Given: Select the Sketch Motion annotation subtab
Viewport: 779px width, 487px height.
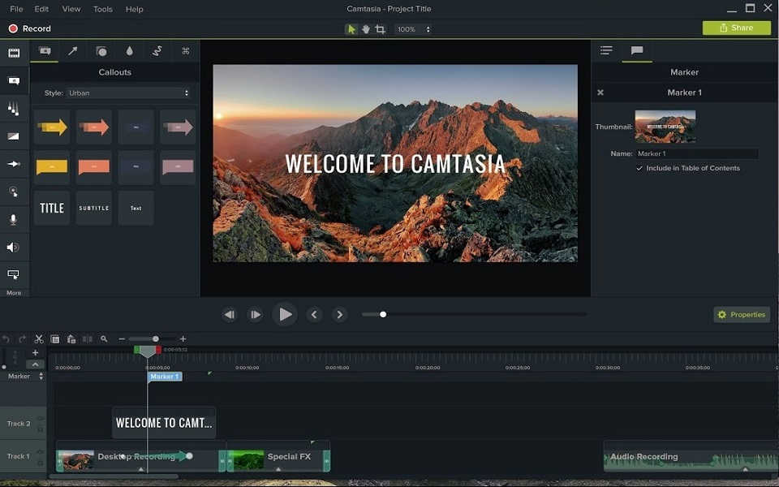Looking at the screenshot, I should tap(157, 50).
